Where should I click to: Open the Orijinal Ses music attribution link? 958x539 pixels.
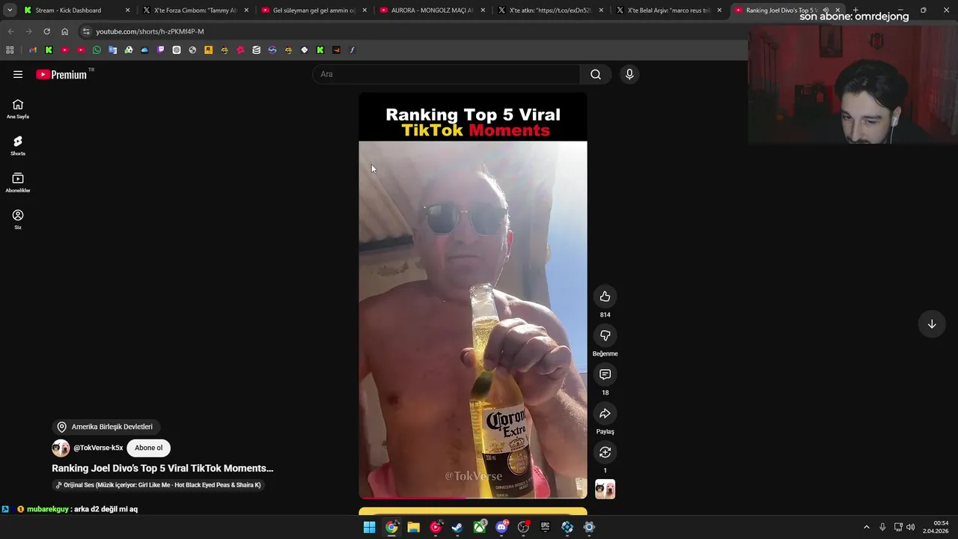pos(159,485)
